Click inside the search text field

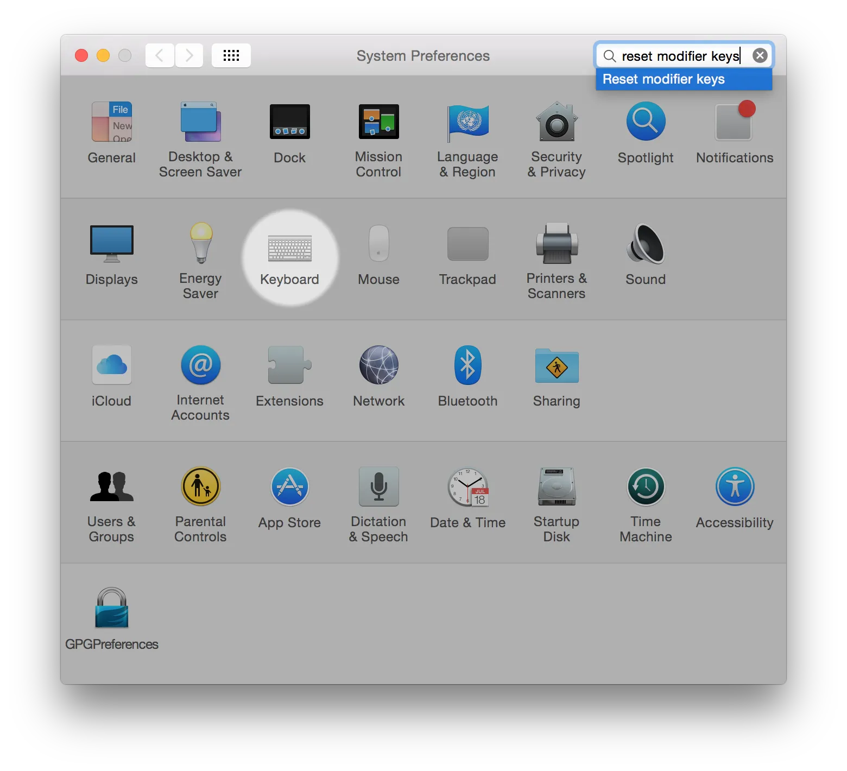pos(679,56)
